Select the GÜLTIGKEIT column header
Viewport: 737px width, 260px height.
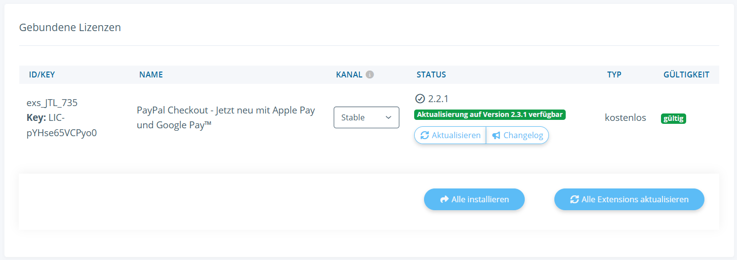686,75
